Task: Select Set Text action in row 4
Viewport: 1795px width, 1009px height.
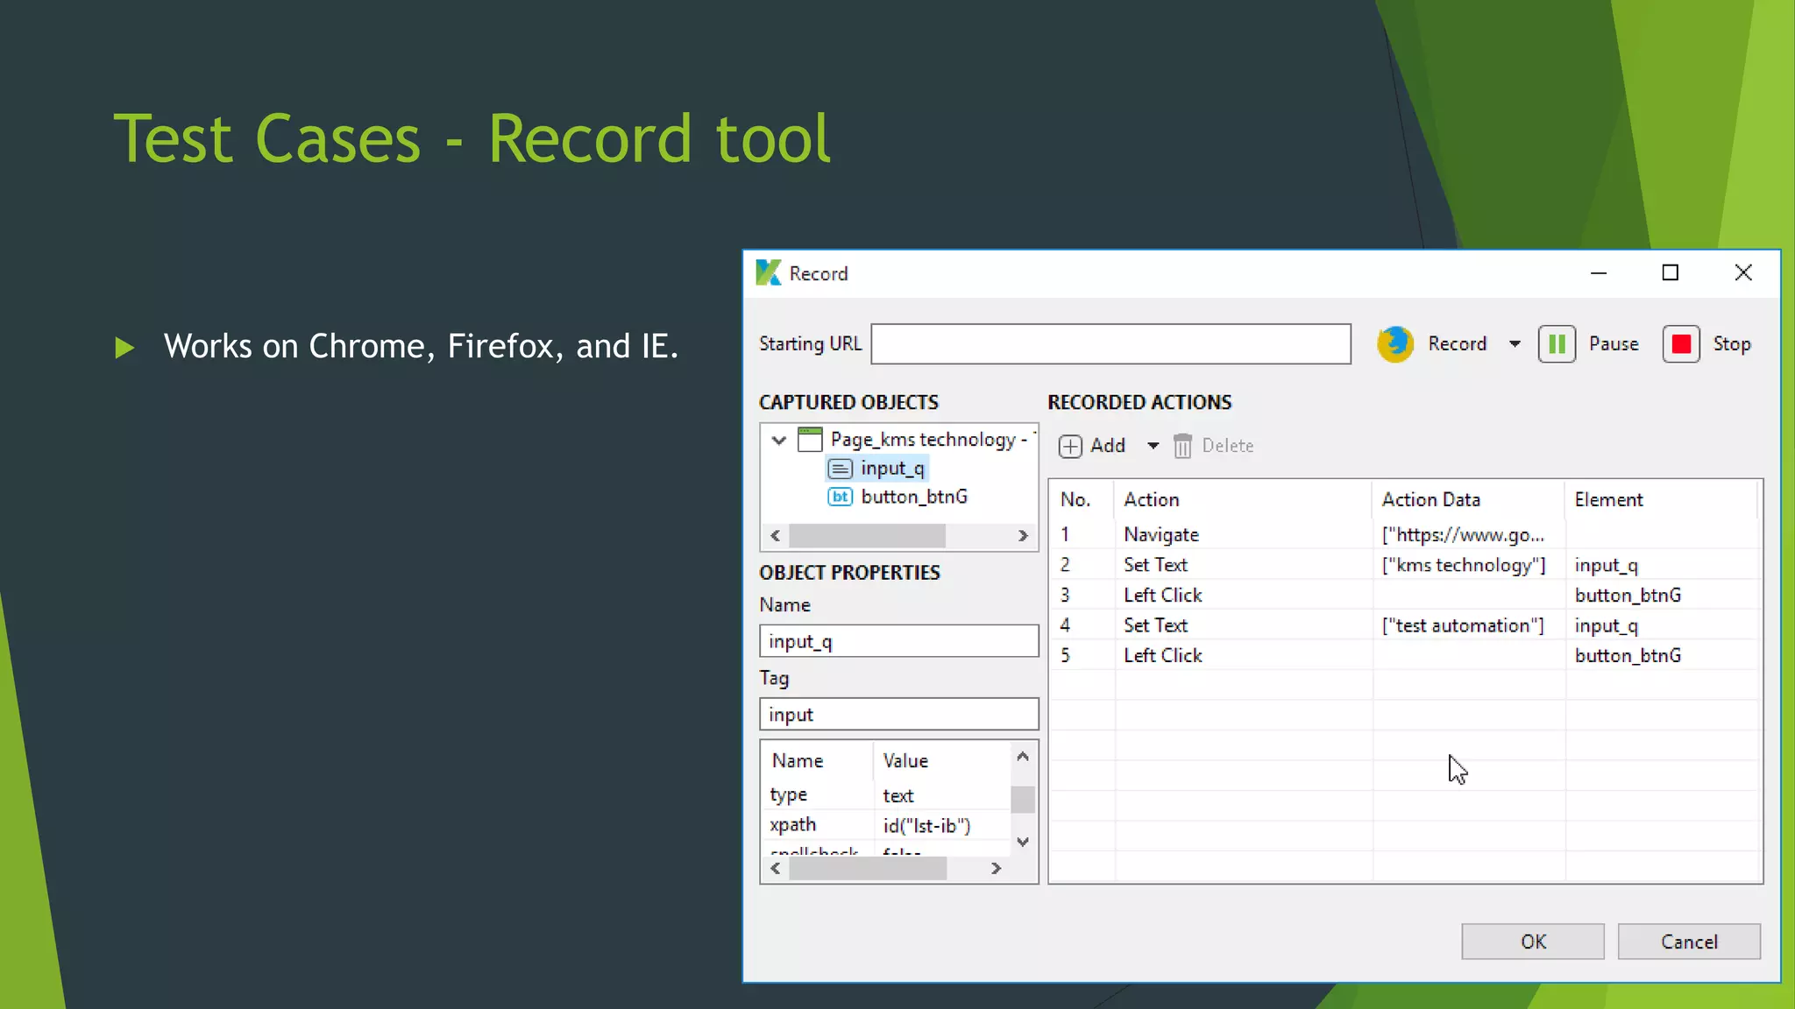Action: click(x=1155, y=625)
